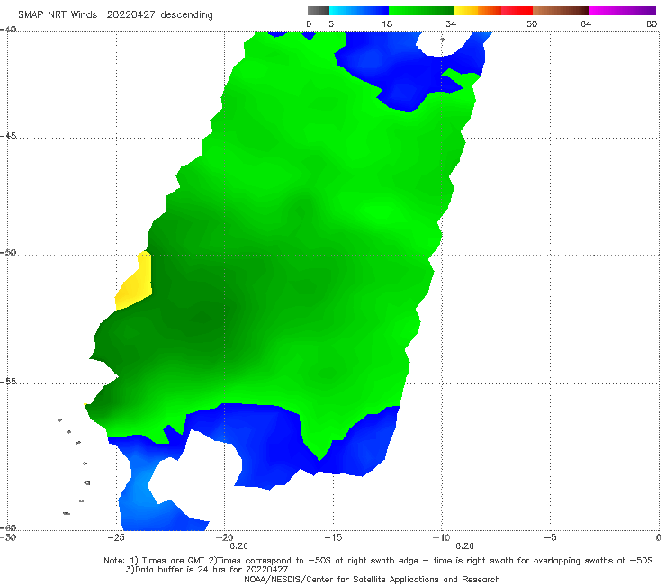Click the brown 50-64 colorbar segment
The width and height of the screenshot is (666, 585).
tap(561, 11)
